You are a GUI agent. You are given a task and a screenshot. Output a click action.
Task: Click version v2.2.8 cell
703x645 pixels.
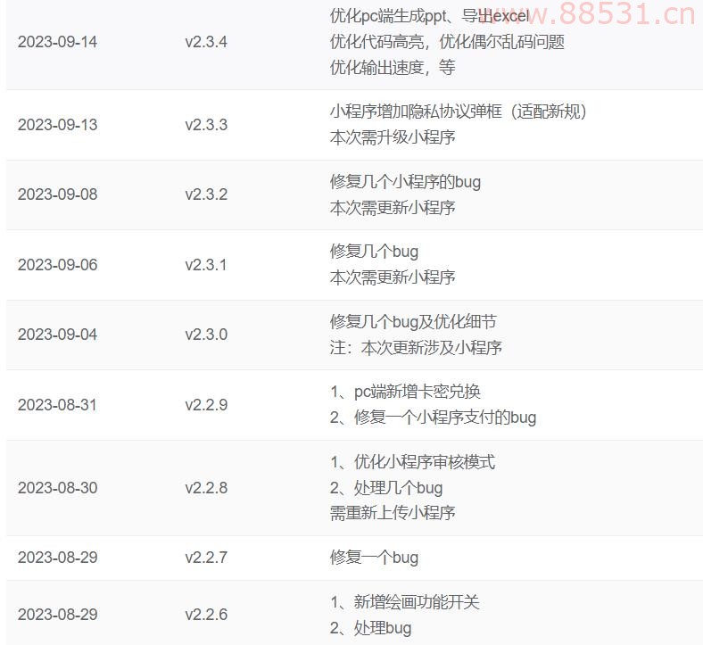206,488
